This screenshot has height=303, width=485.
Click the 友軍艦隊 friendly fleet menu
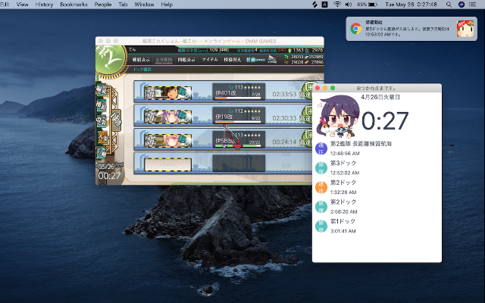coord(164,60)
